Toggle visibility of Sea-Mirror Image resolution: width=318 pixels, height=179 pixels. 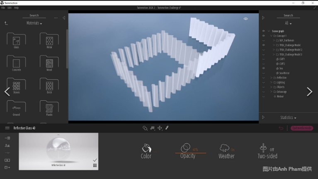263,73
